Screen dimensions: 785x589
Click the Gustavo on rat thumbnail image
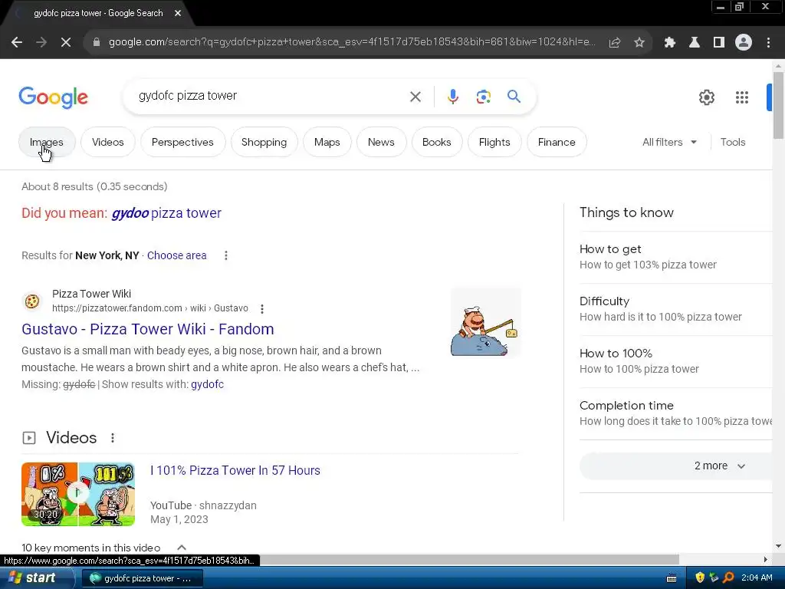(485, 322)
